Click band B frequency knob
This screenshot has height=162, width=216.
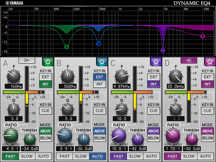pyautogui.click(x=67, y=77)
